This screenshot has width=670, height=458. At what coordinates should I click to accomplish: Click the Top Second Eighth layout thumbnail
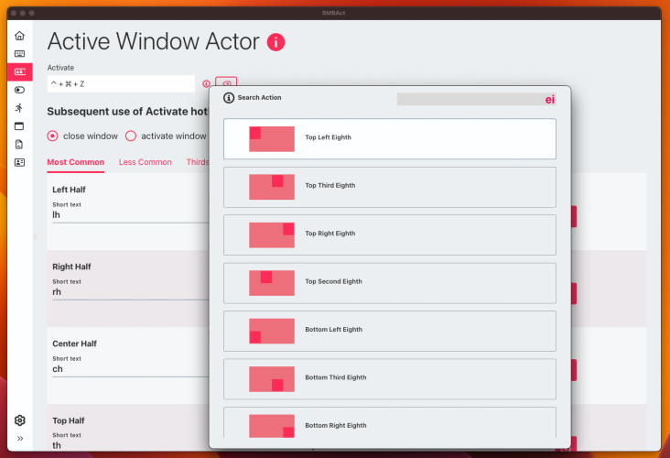tap(272, 283)
